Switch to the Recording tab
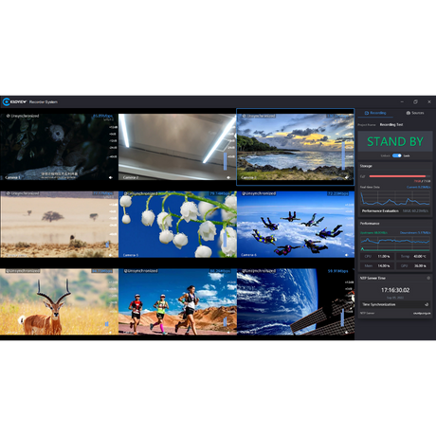436x436 pixels. (x=375, y=113)
